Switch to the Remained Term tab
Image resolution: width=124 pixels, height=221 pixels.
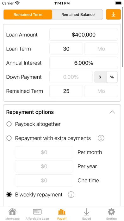[x=28, y=15]
